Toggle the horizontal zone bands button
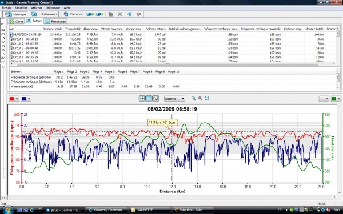The image size is (343, 214). (149, 99)
